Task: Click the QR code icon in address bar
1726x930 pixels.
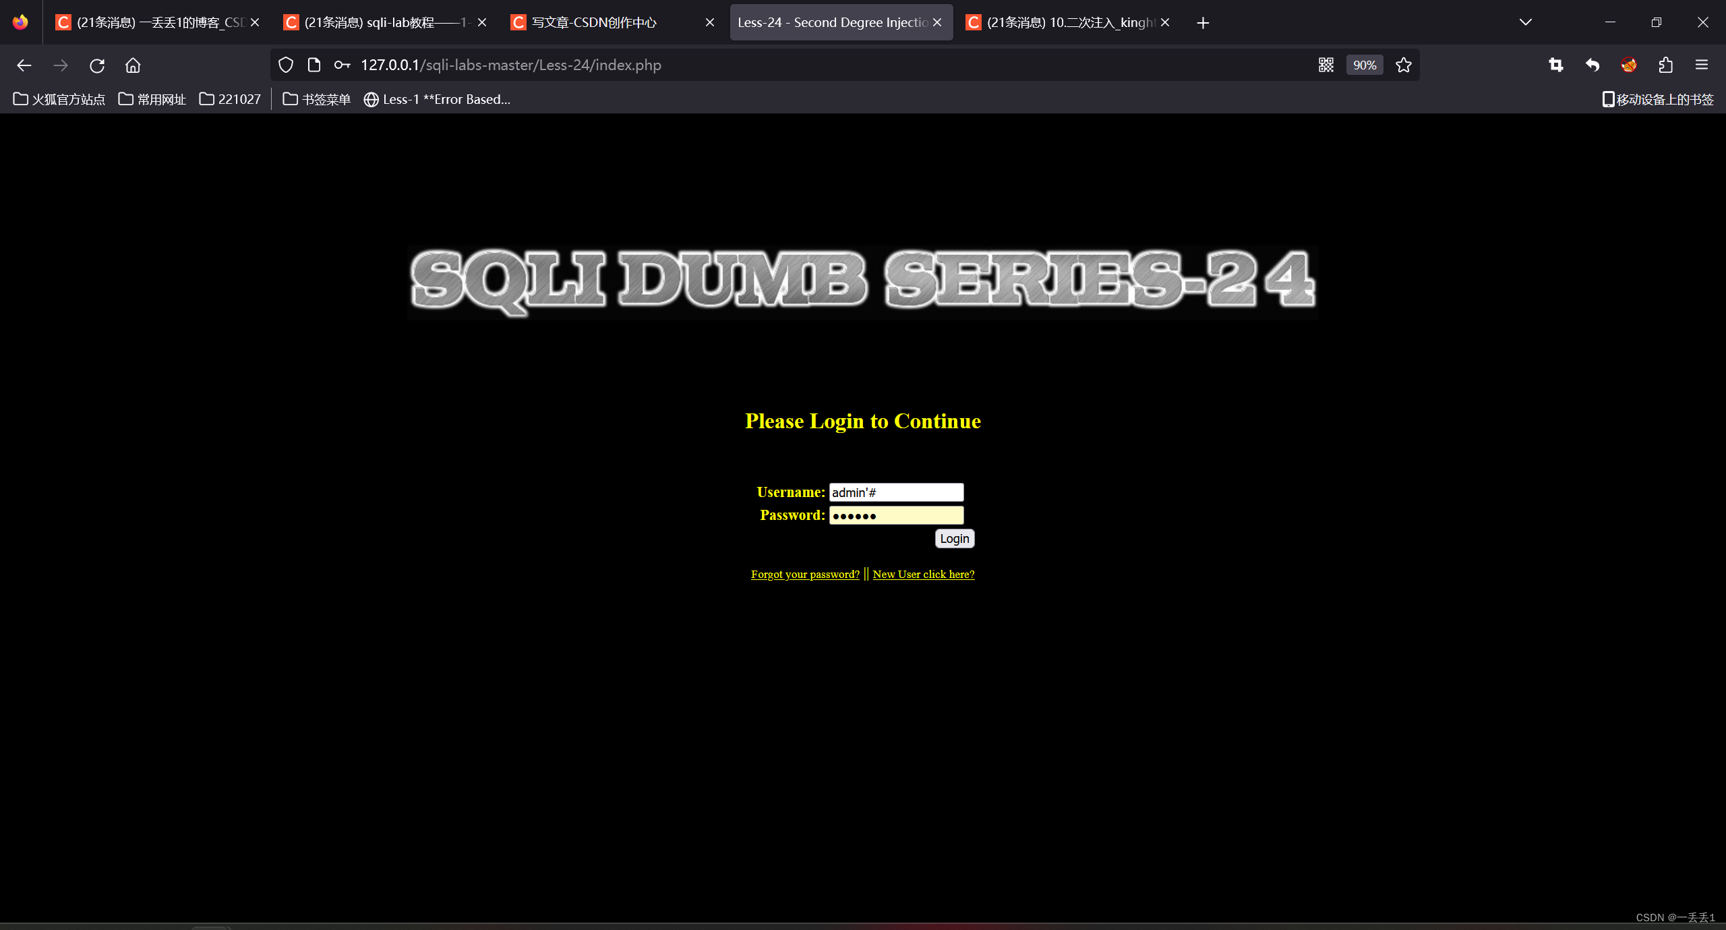Action: click(x=1326, y=65)
